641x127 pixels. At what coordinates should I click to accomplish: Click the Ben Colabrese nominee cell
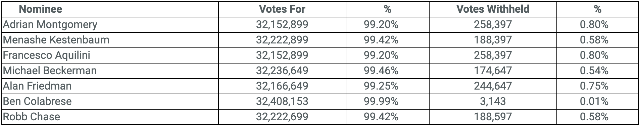[x=37, y=101]
